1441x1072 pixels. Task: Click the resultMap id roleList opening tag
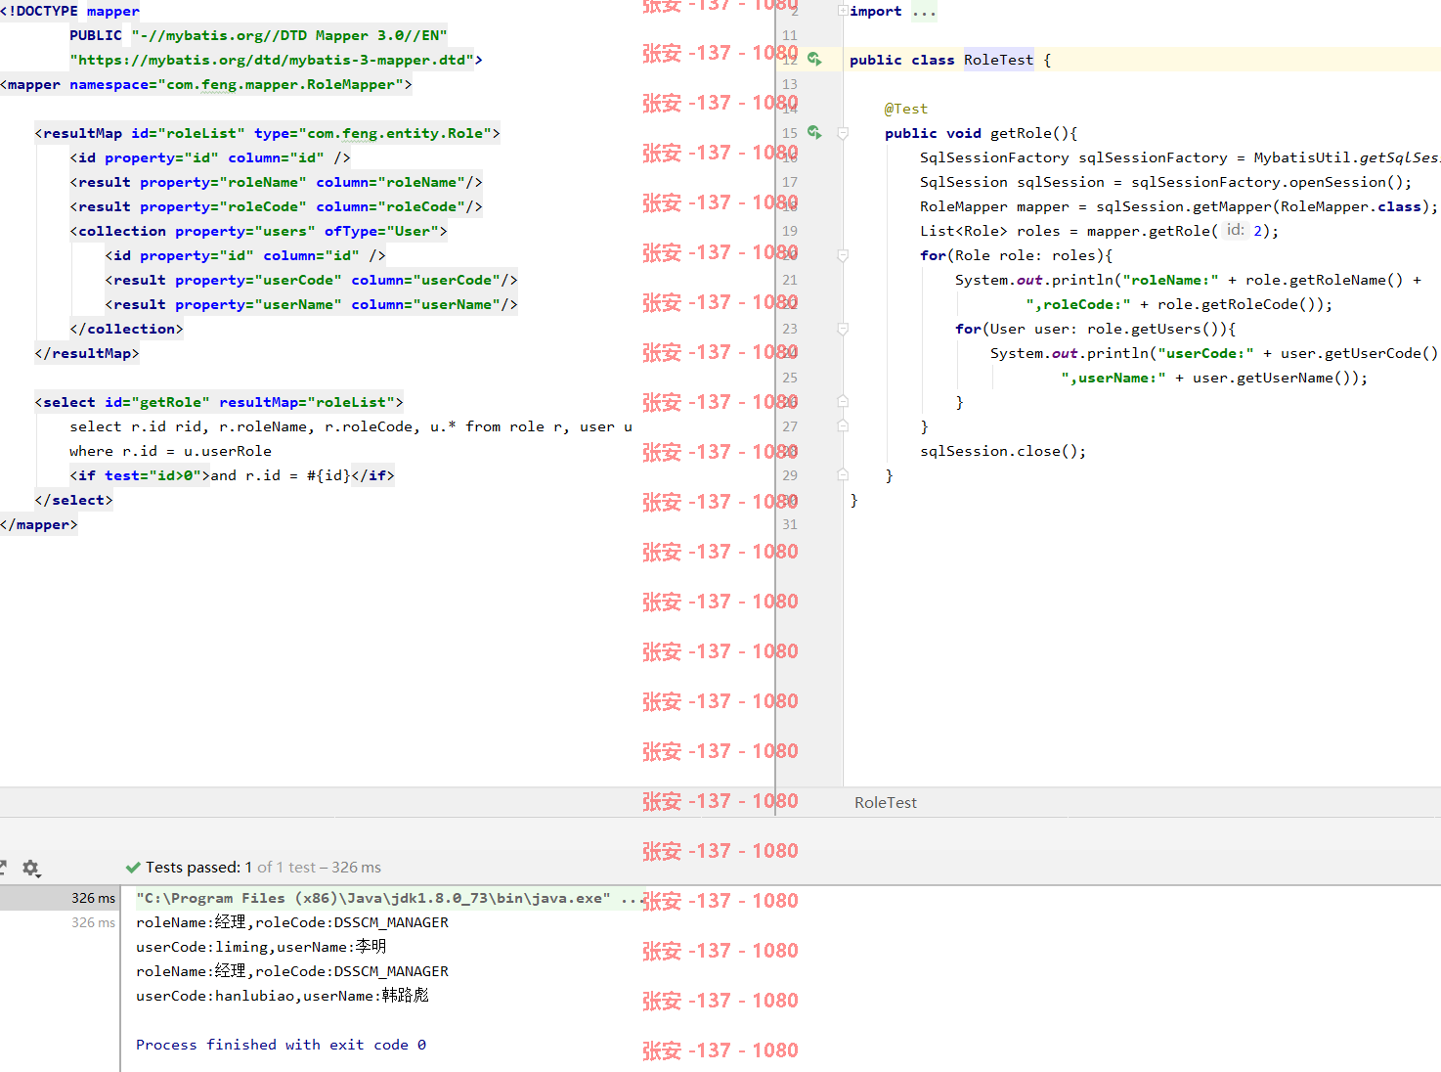pos(267,133)
